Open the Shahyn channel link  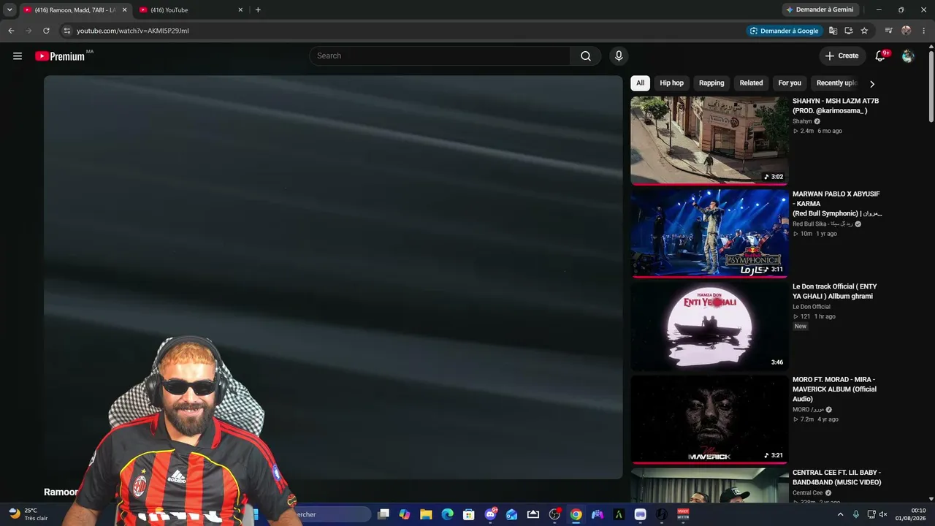click(x=802, y=121)
